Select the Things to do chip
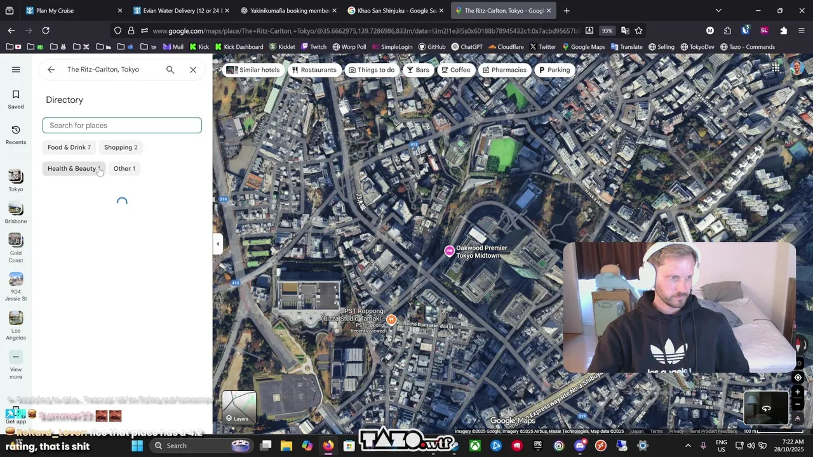Viewport: 813px width, 457px height. [x=371, y=70]
